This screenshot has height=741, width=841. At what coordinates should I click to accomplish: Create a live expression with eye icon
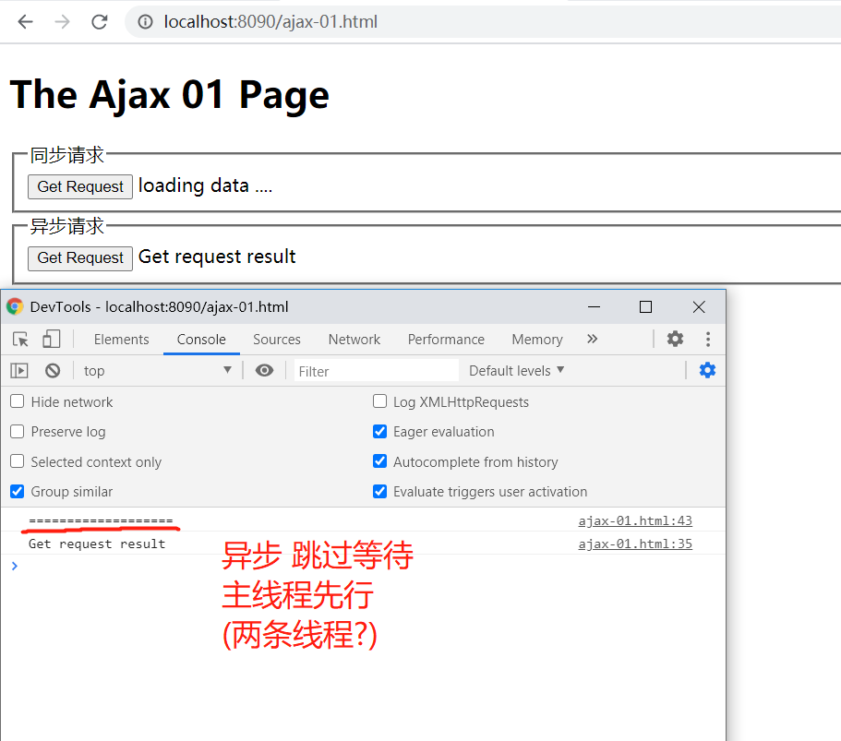click(x=264, y=371)
